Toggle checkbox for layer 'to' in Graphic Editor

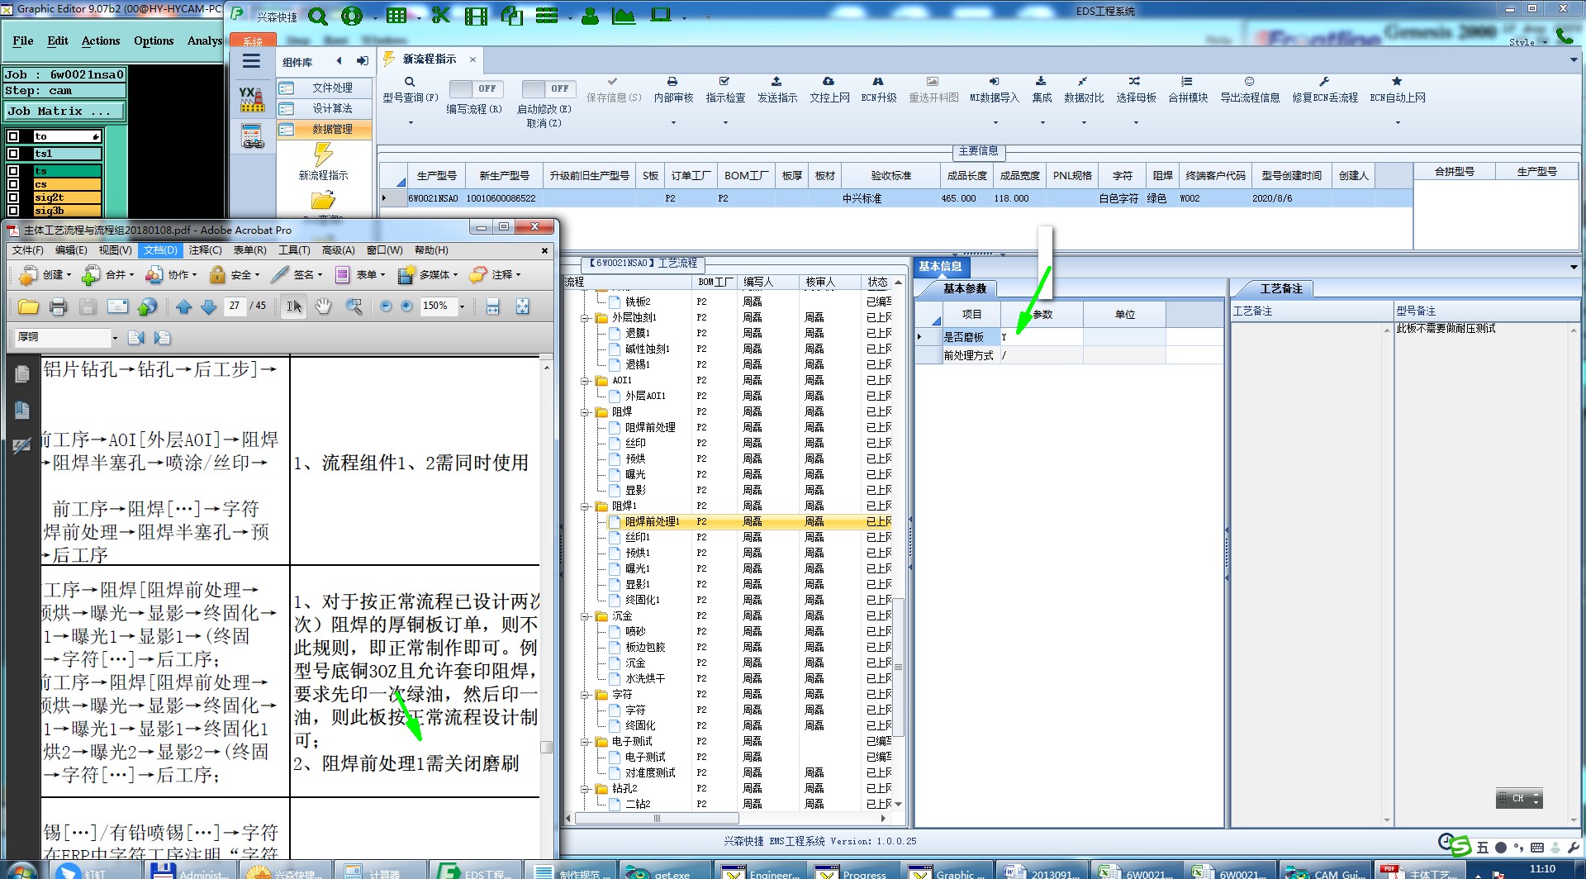coord(13,136)
